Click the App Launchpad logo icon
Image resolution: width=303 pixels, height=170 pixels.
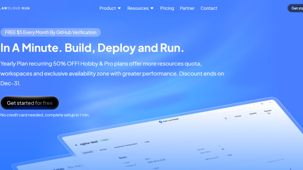pyautogui.click(x=160, y=122)
